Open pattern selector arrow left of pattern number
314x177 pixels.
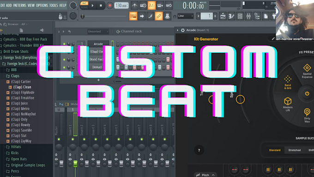point(198,16)
